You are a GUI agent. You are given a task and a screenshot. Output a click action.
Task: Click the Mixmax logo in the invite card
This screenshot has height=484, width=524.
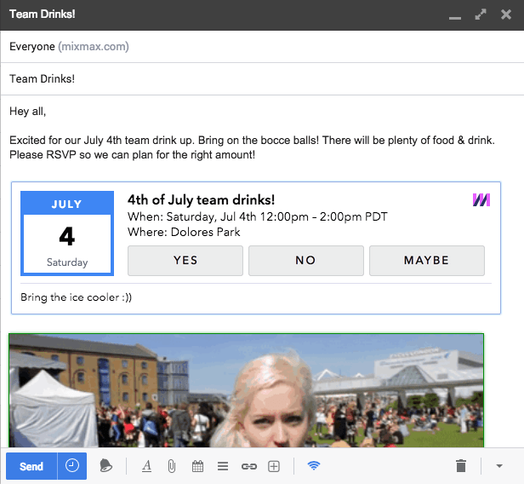[x=481, y=200]
